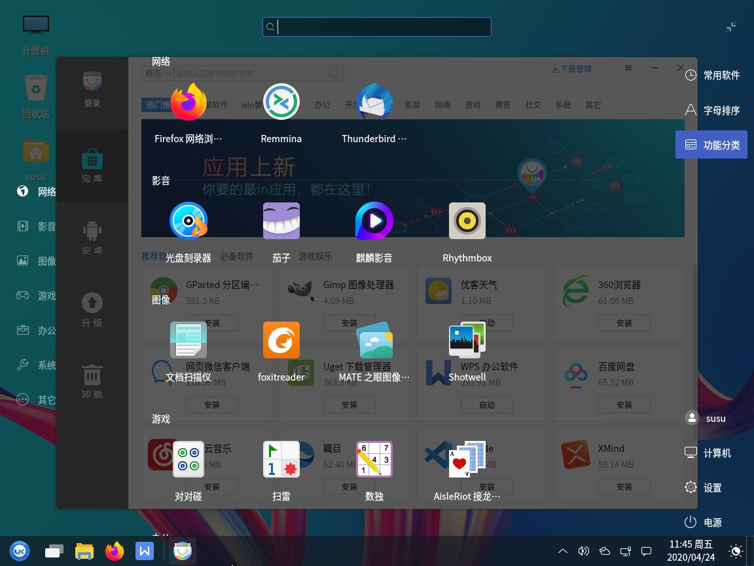Open 下载管理 in the software center window
754x566 pixels.
point(571,69)
